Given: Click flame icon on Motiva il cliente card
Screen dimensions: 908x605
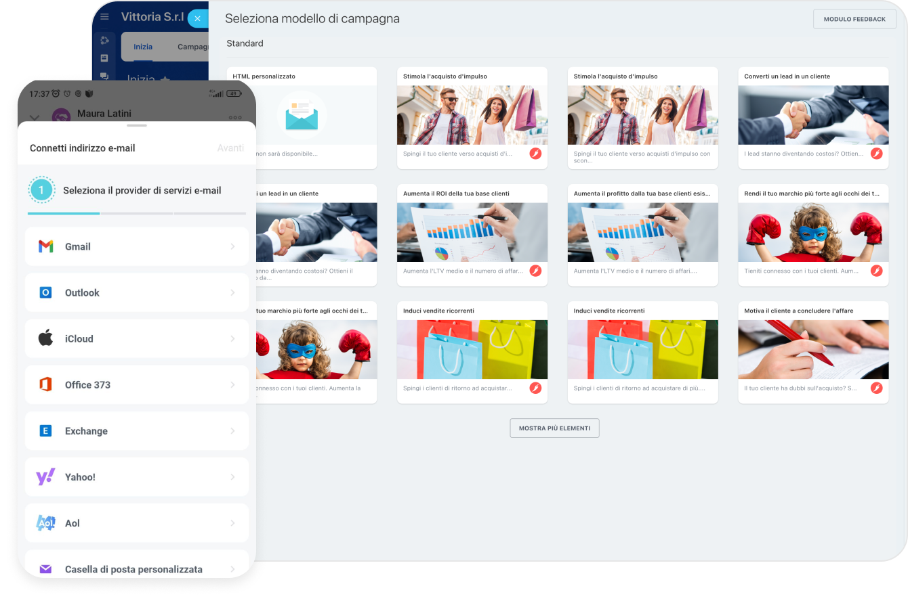Looking at the screenshot, I should click(x=876, y=388).
